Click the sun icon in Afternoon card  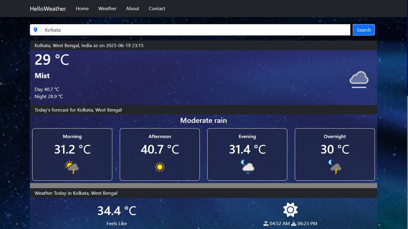coord(160,167)
